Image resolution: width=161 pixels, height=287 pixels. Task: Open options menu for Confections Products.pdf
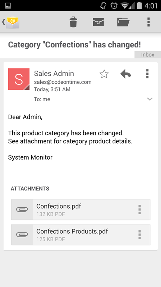tap(140, 235)
